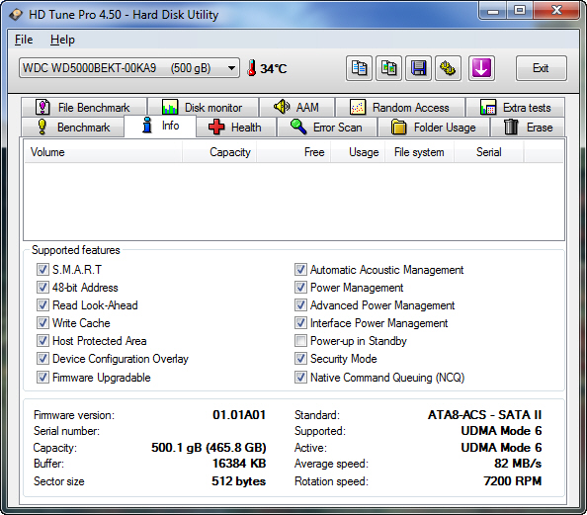Toggle the 48-bit Address checkbox
Viewport: 587px width, 515px height.
42,288
